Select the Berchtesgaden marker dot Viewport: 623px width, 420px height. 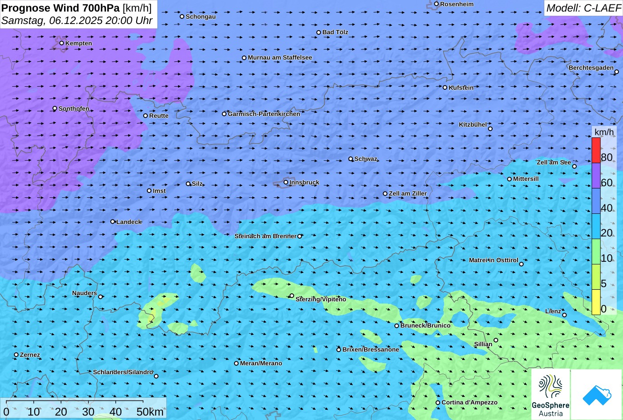pyautogui.click(x=616, y=72)
